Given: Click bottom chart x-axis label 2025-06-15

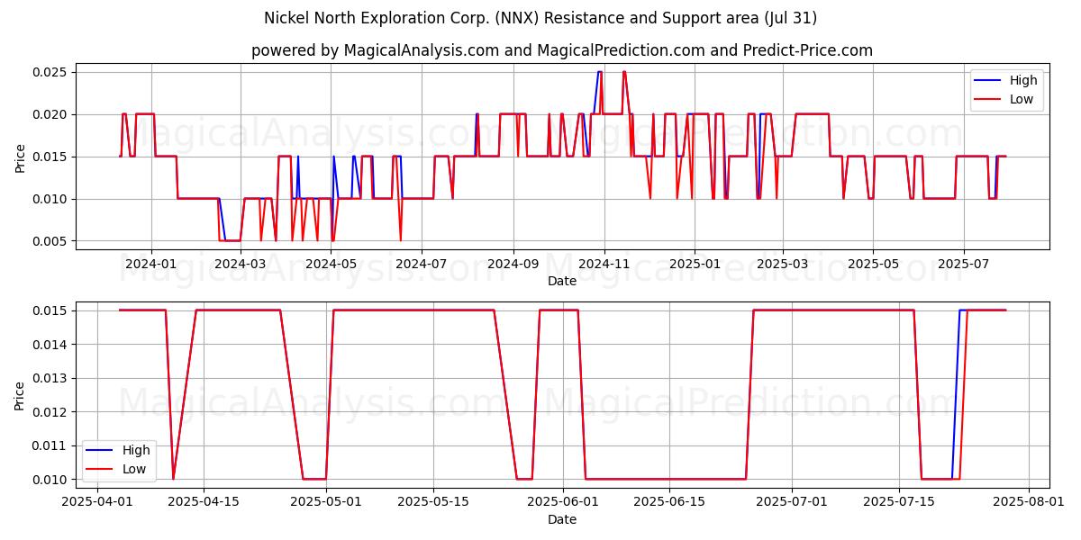Looking at the screenshot, I should pyautogui.click(x=668, y=502).
